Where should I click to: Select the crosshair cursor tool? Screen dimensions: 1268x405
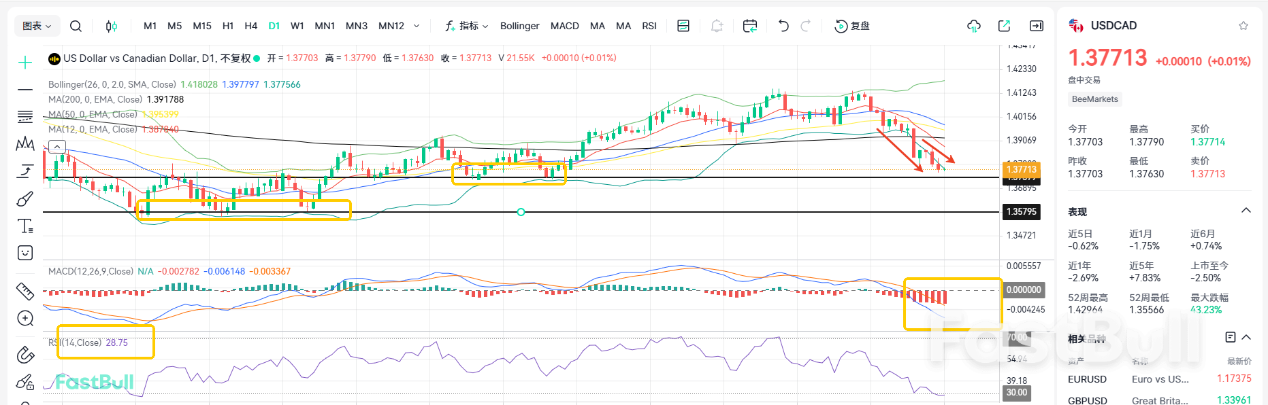(x=25, y=63)
